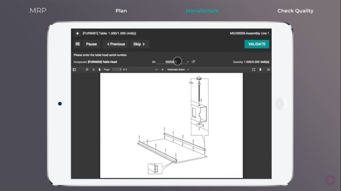
Task: Go back using the arrow icon
Action: point(78,33)
